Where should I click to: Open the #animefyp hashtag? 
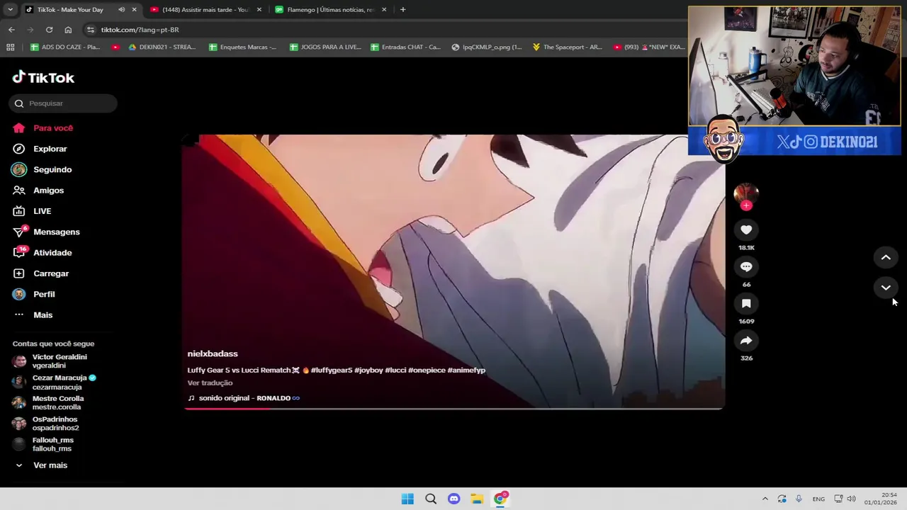coord(466,370)
